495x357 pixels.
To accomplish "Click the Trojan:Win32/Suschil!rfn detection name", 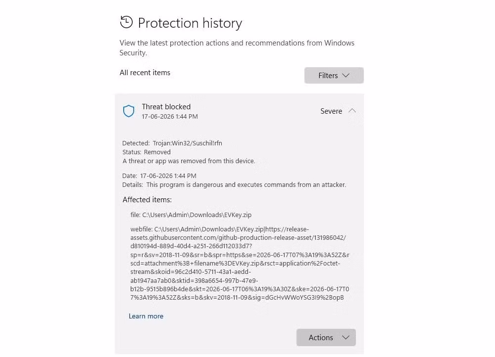I will [187, 143].
